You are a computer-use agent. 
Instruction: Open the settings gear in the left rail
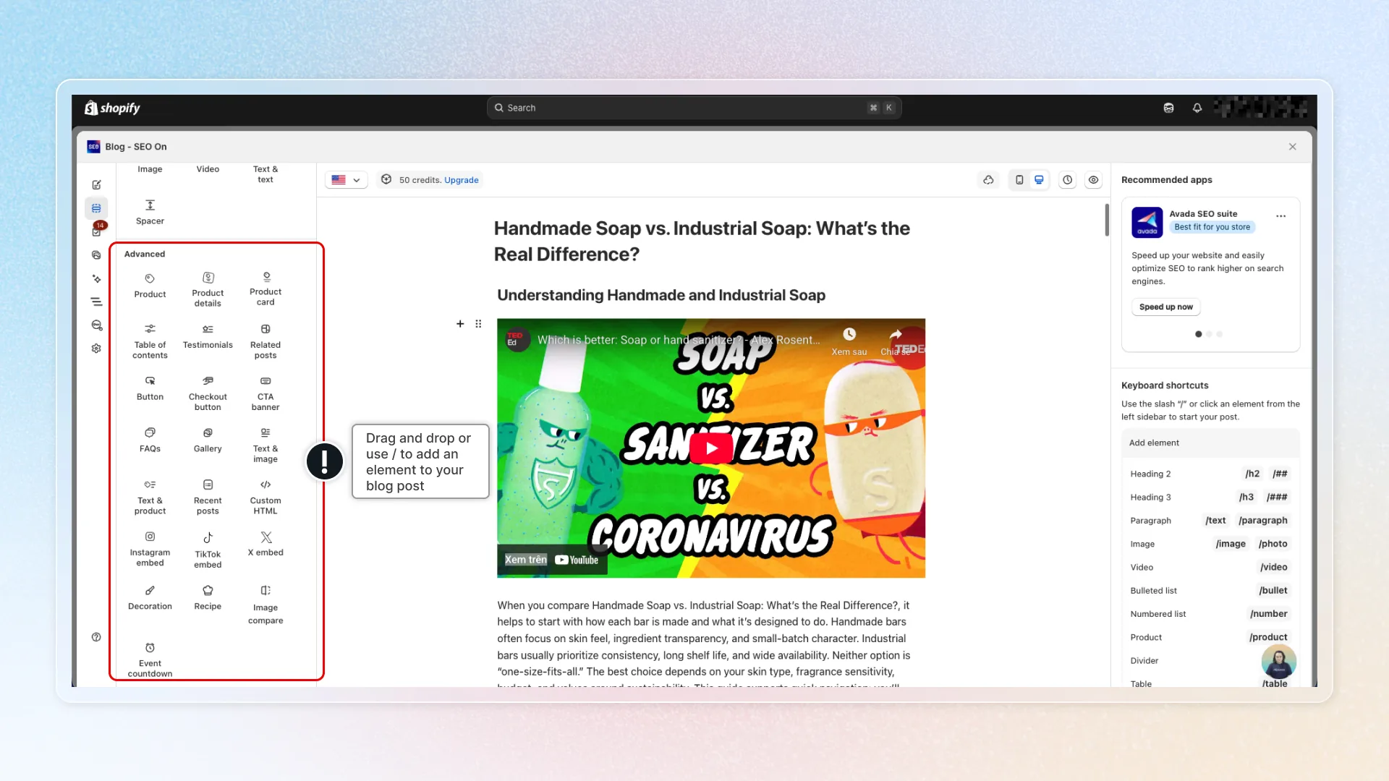pos(96,349)
